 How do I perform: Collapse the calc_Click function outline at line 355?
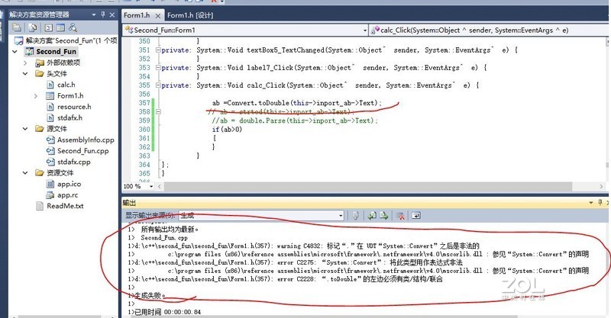(x=157, y=85)
